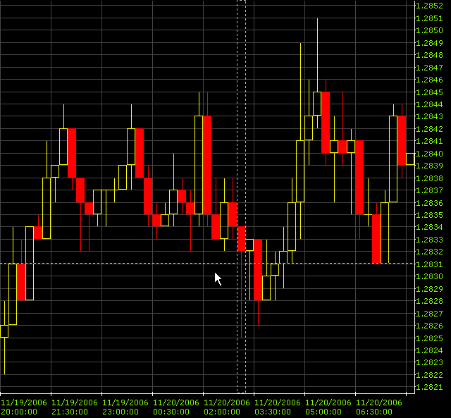Click the 11/20/2006 00:30:00 time label
Screen dimensions: 451x418
click(176, 407)
